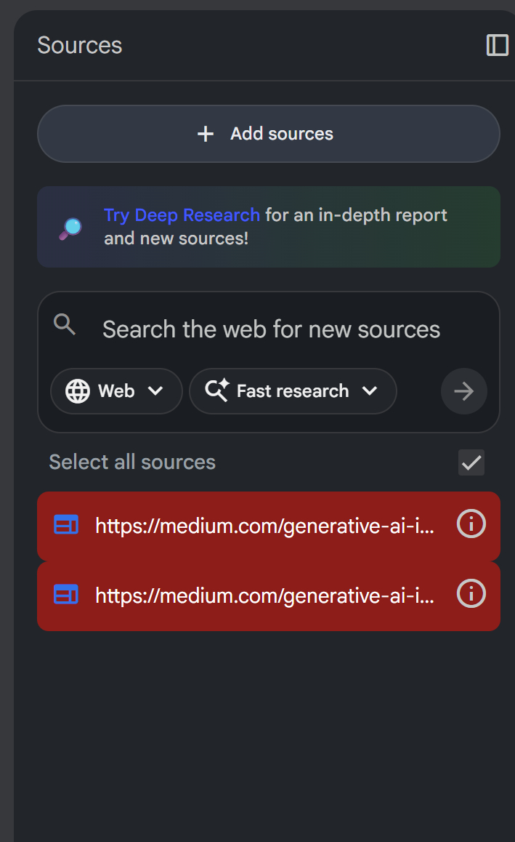Viewport: 515px width, 842px height.
Task: Toggle the Select all sources checkbox
Action: [471, 462]
